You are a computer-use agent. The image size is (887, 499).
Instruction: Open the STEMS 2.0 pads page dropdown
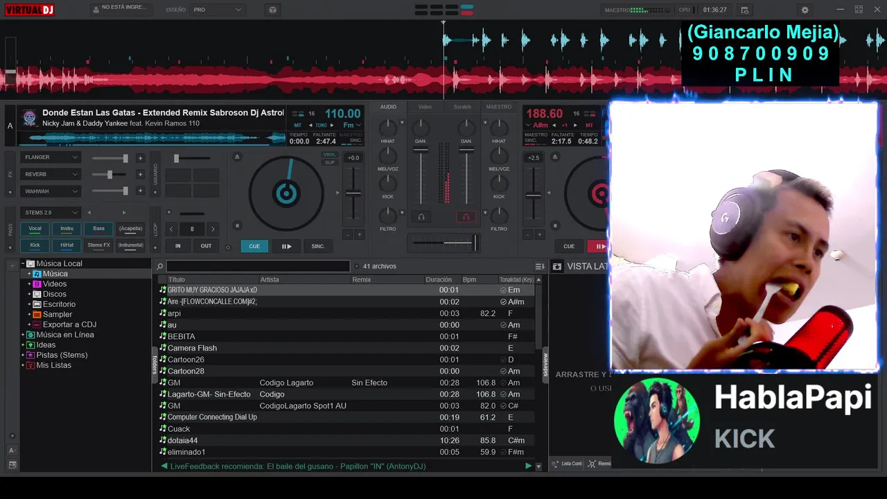(51, 212)
